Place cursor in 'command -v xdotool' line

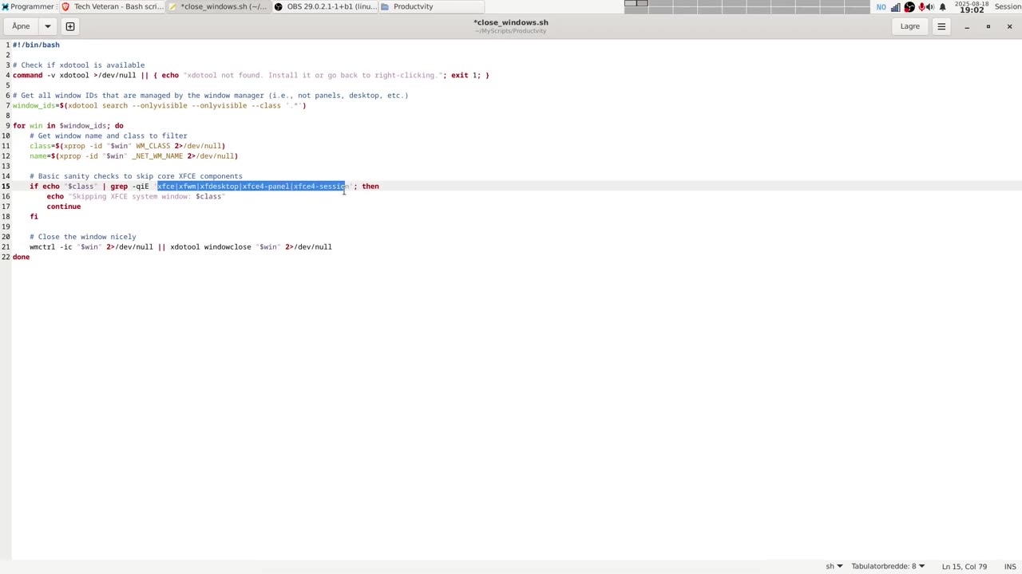pyautogui.click(x=251, y=75)
